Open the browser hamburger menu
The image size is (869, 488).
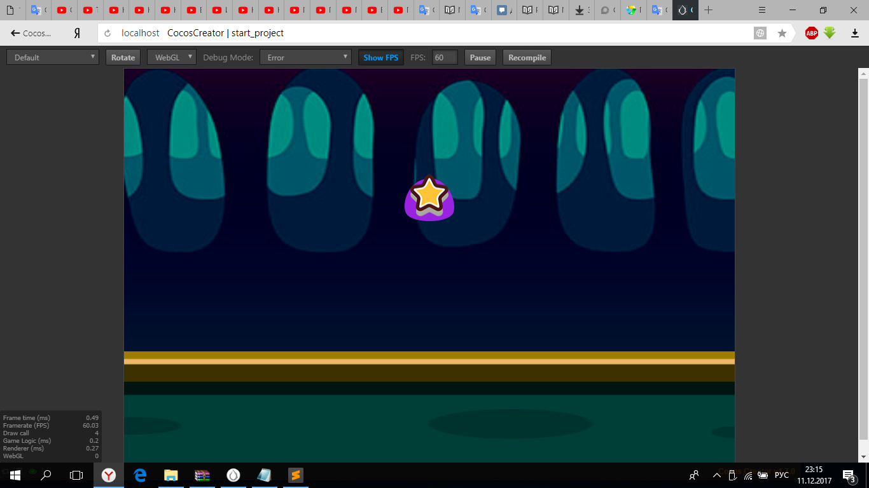763,10
